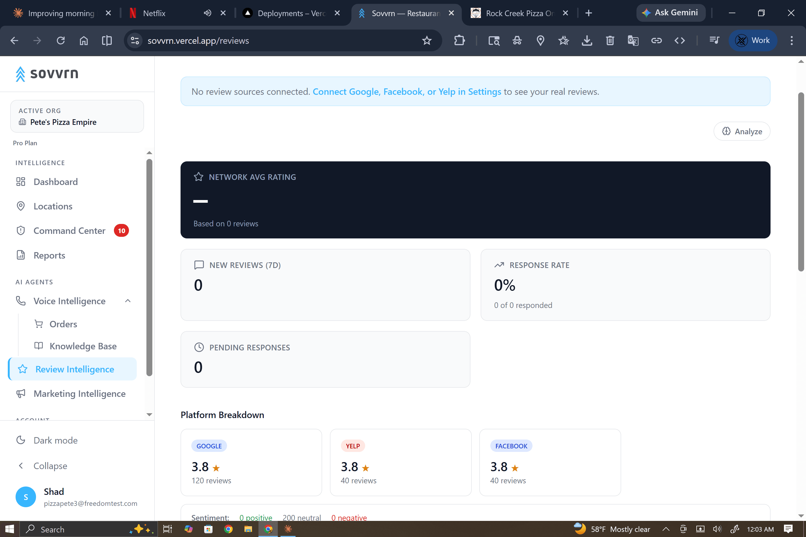This screenshot has width=806, height=537.
Task: Open Chrome's three-dot menu
Action: pyautogui.click(x=791, y=41)
